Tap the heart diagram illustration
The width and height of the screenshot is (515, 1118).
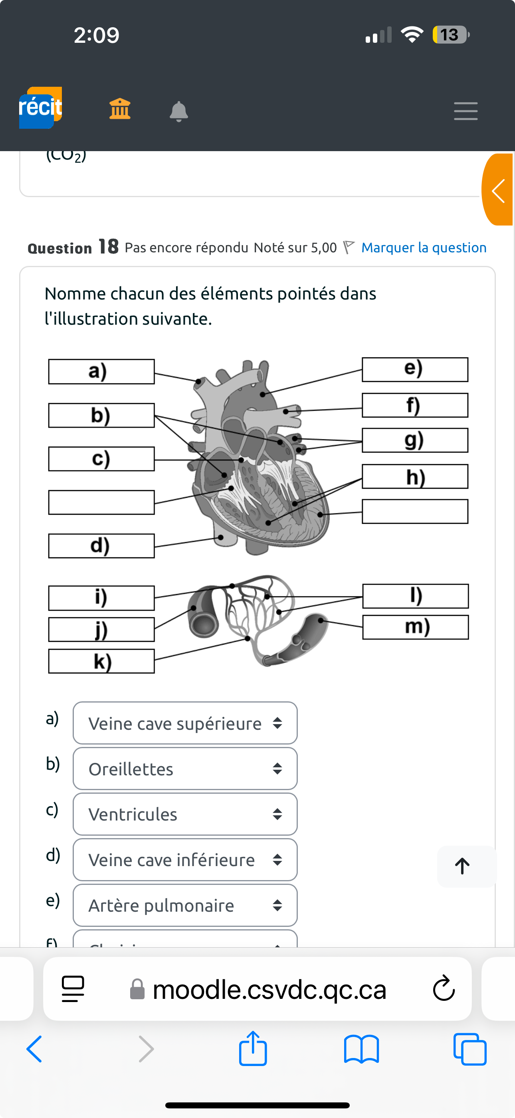[x=259, y=458]
